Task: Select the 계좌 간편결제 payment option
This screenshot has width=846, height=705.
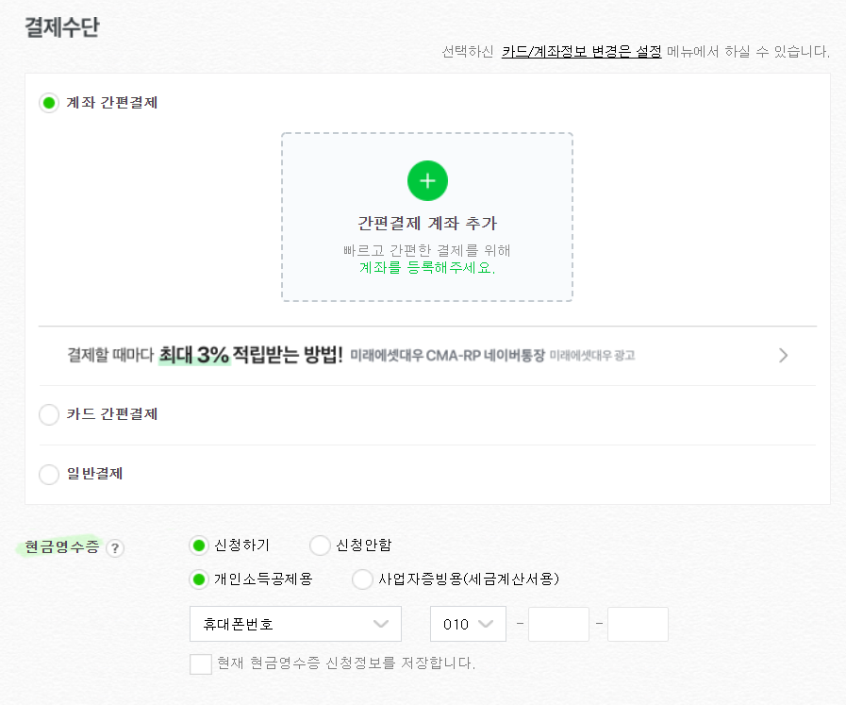Action: pyautogui.click(x=48, y=103)
